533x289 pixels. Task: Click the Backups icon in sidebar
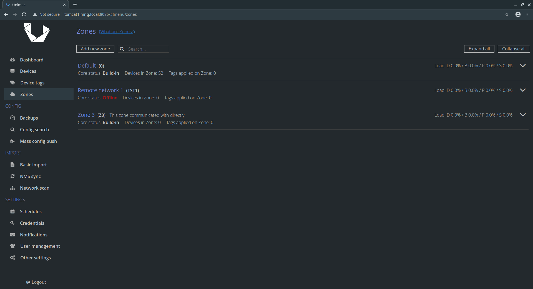(x=12, y=118)
